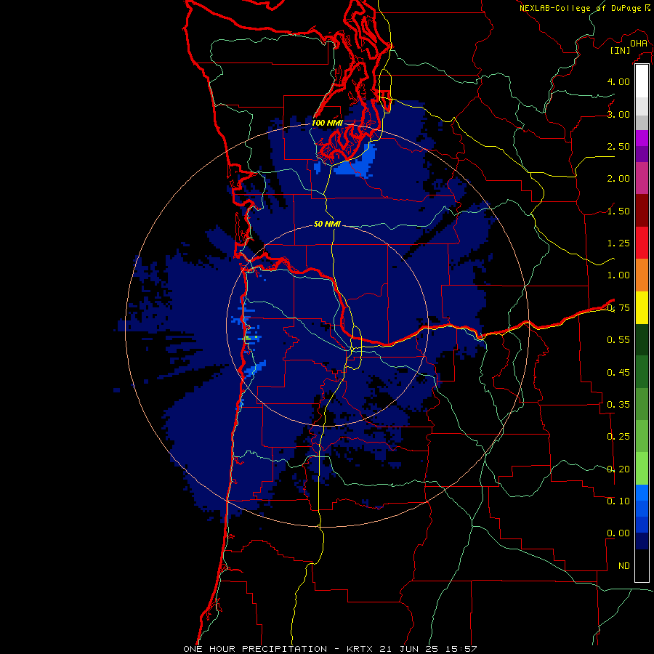Click the "100 NMI" range ring label
Viewport: 654px width, 654px height.
click(327, 123)
